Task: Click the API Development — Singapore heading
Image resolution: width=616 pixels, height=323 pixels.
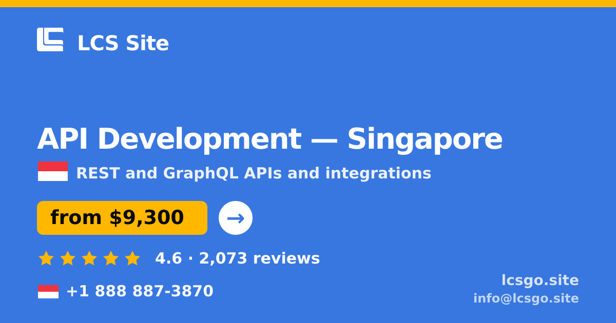Action: pyautogui.click(x=269, y=139)
